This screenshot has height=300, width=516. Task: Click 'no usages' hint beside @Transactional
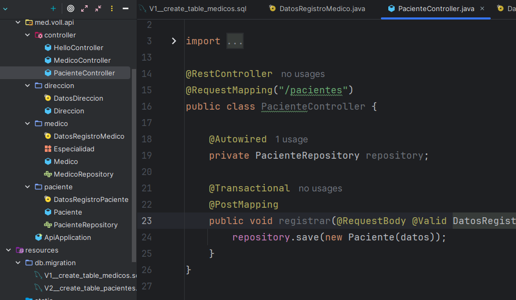coord(320,188)
